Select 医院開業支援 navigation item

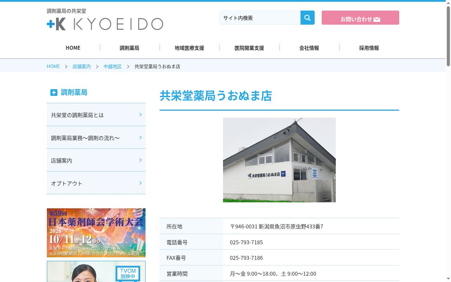249,48
